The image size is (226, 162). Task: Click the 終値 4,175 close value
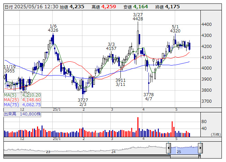168,7
